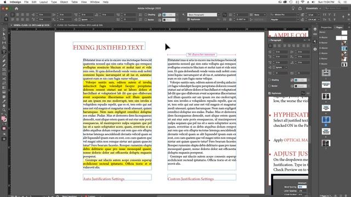
Task: Click Paragraph Formatting Controls icon
Action: pyautogui.click(x=6, y=20)
